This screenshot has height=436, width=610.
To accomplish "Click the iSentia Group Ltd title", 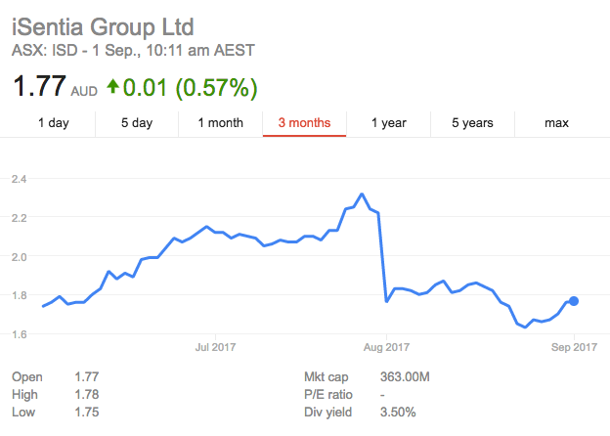I will pyautogui.click(x=103, y=26).
